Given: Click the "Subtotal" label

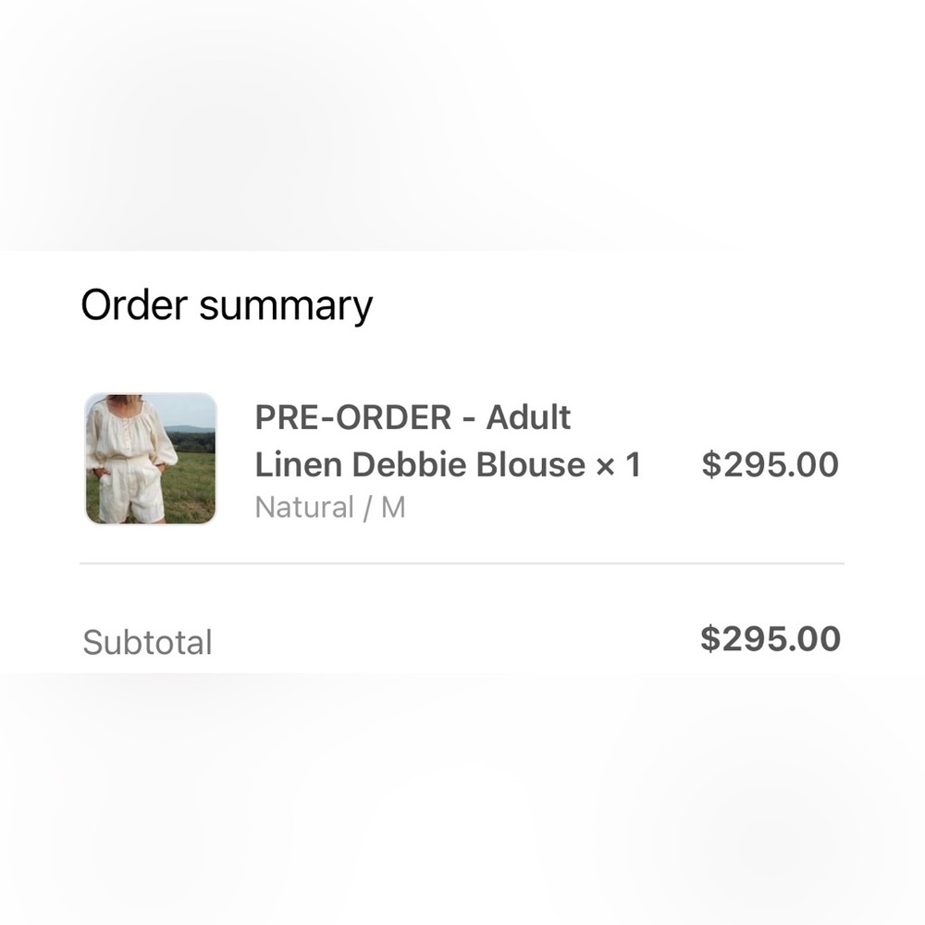Looking at the screenshot, I should click(x=148, y=642).
